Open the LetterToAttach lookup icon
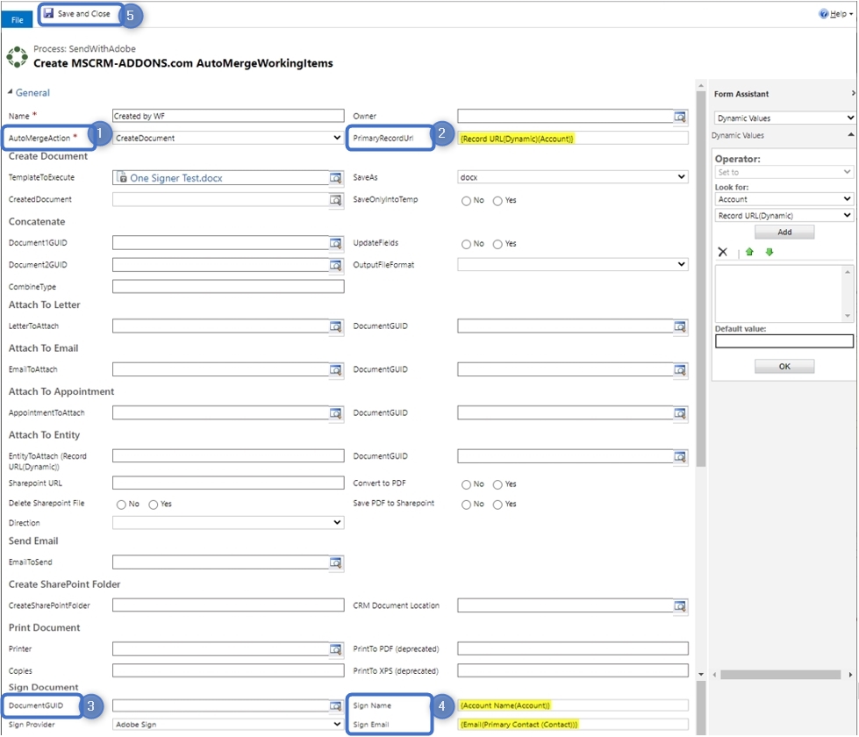 [x=335, y=326]
